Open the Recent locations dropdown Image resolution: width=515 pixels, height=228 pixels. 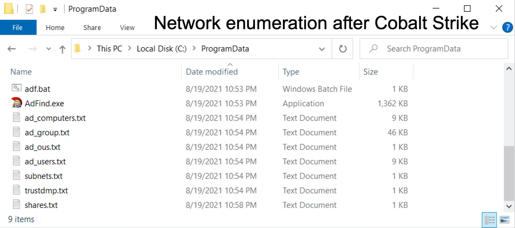pos(49,49)
